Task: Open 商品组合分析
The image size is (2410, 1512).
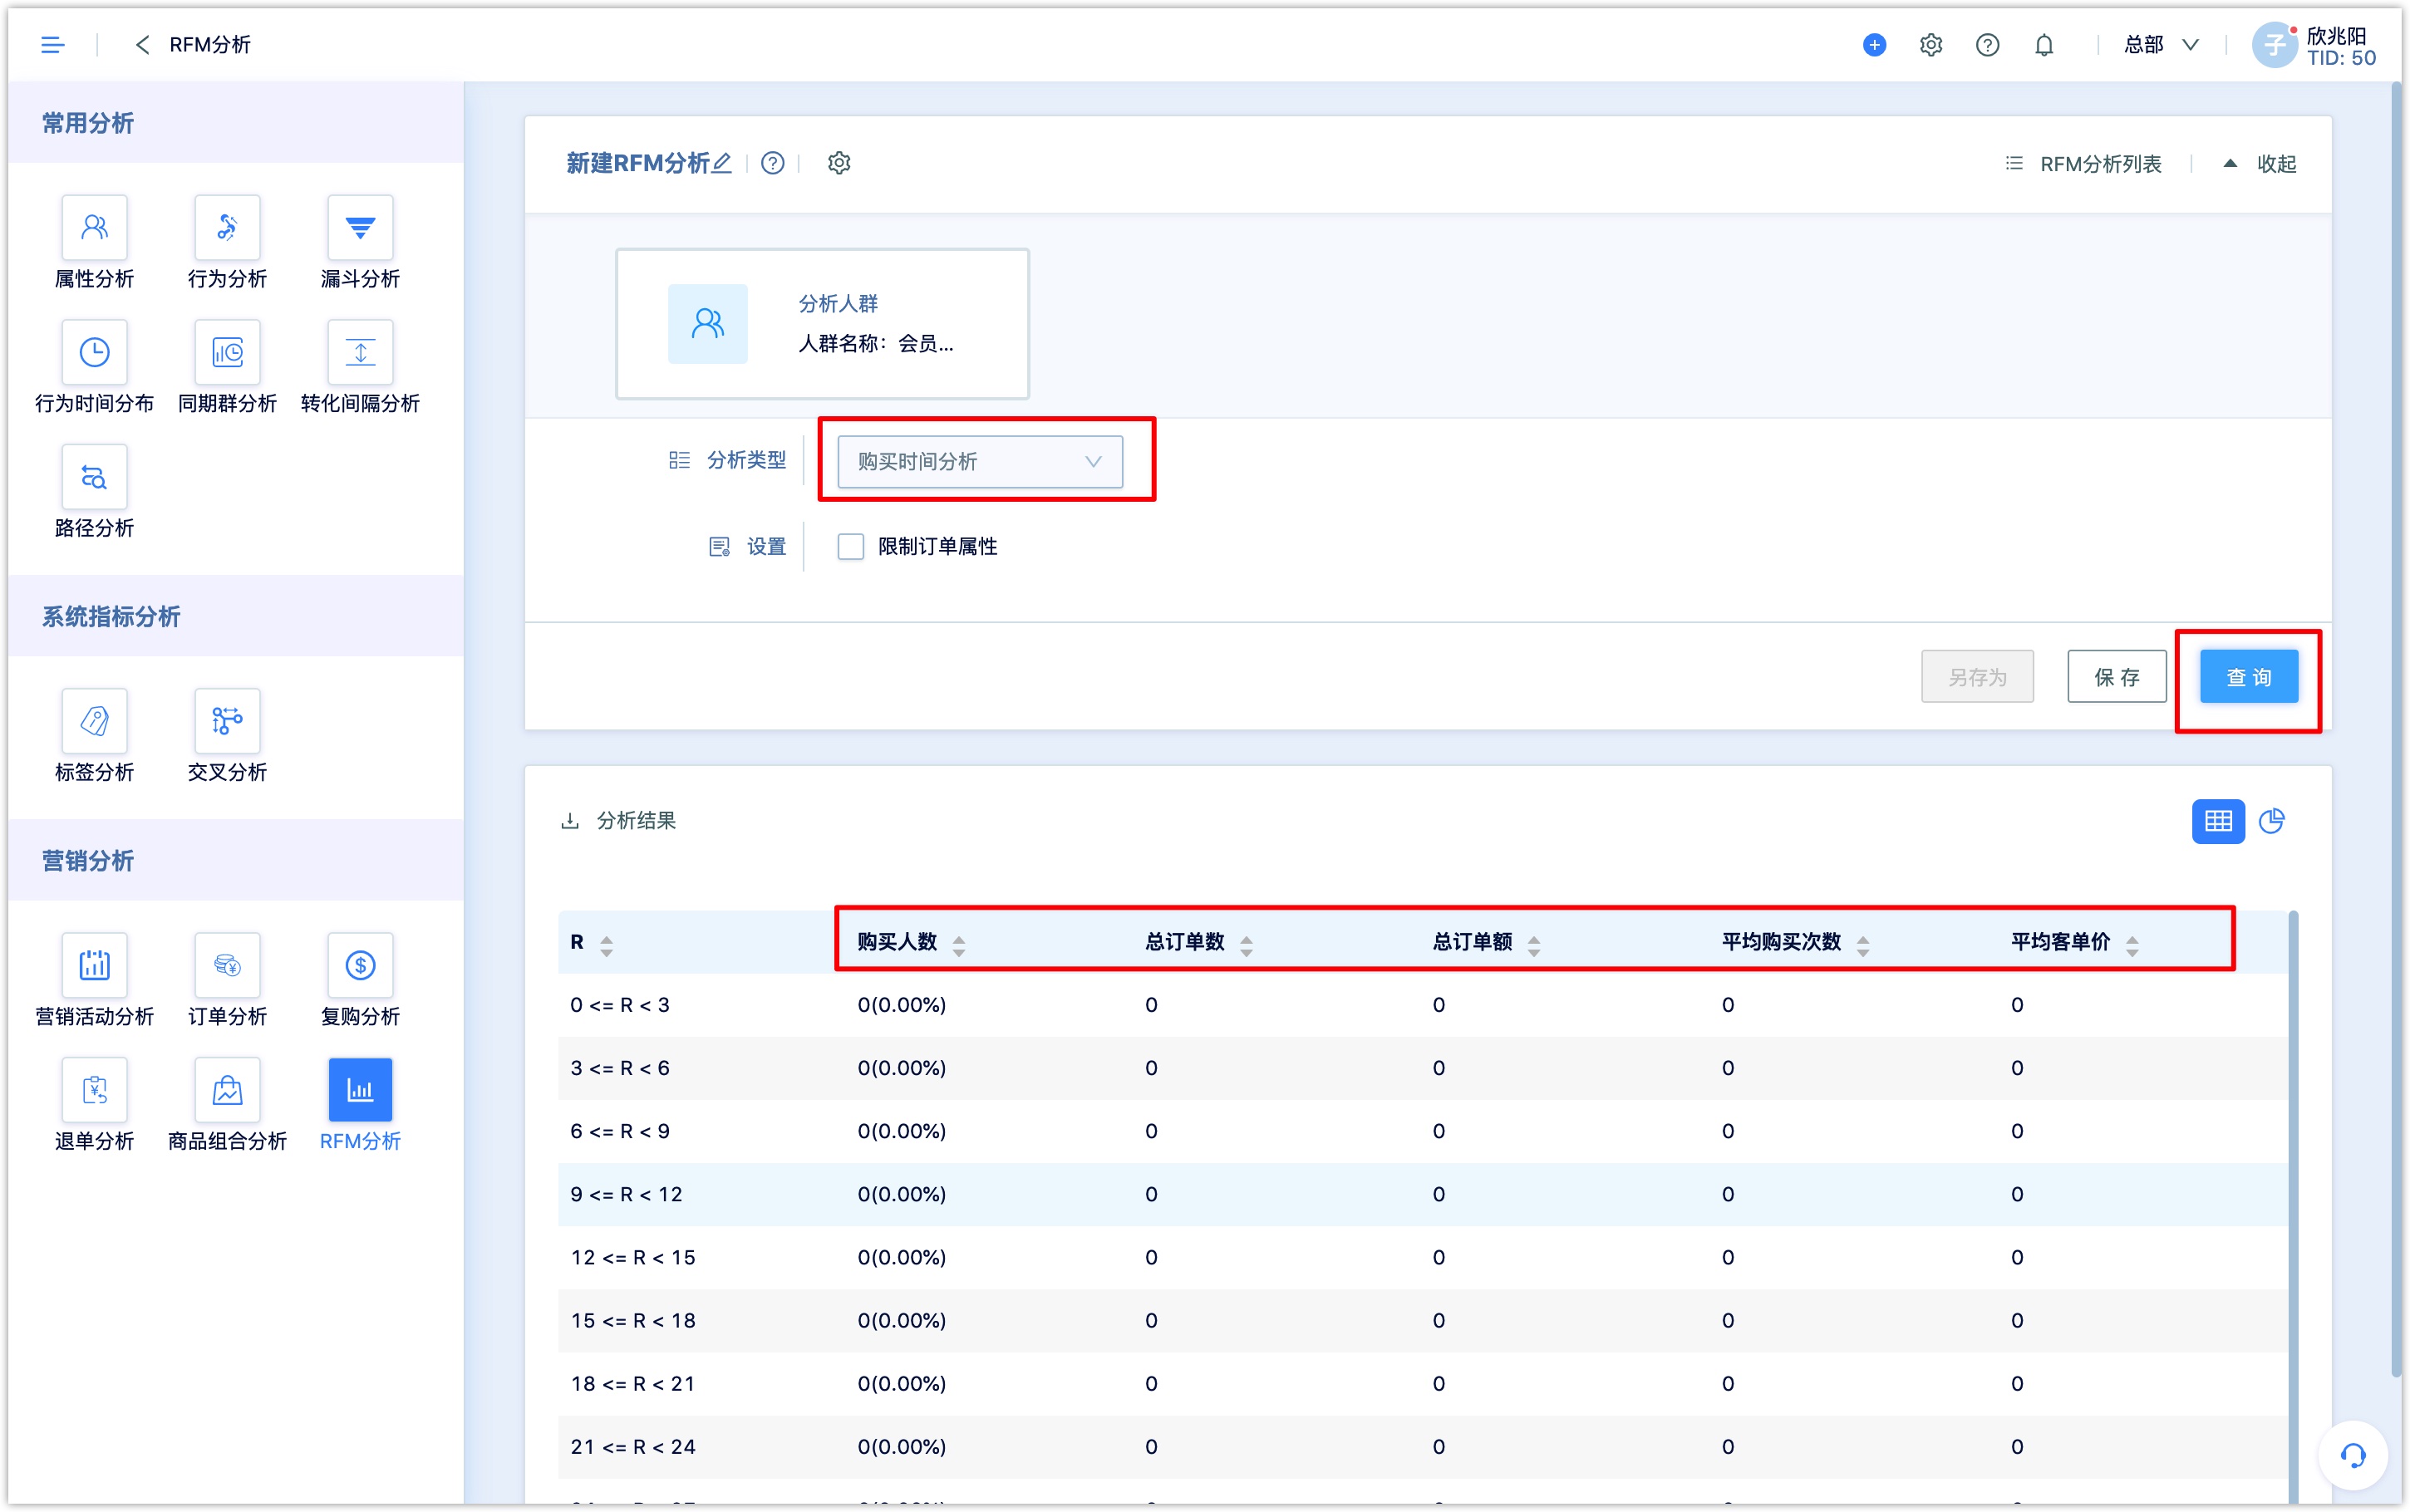Action: [x=227, y=1105]
